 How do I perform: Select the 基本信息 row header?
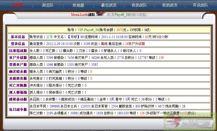pos(18,37)
